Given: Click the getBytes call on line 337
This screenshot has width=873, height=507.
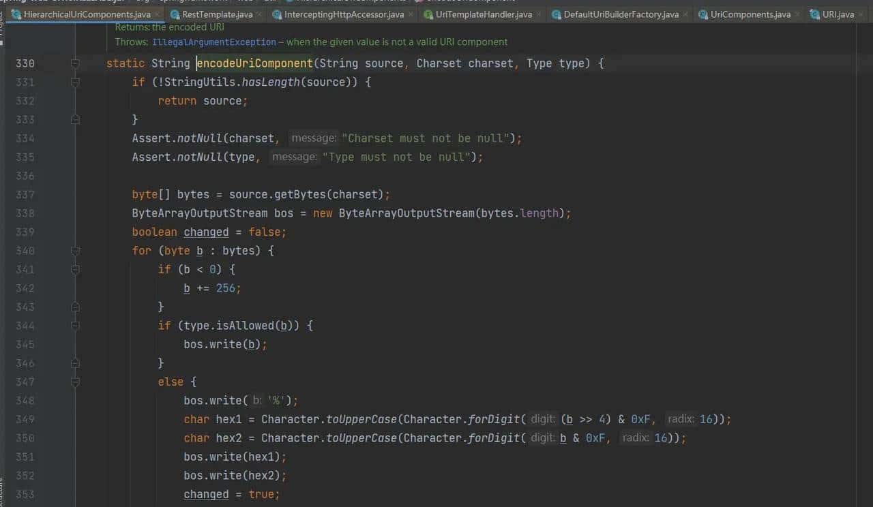Looking at the screenshot, I should coord(300,194).
